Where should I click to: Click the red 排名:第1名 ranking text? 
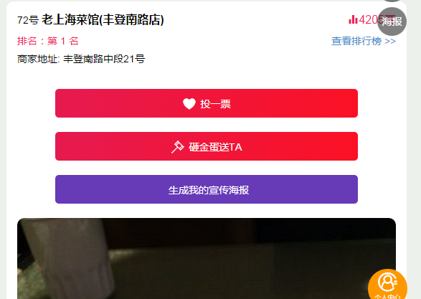click(x=48, y=41)
